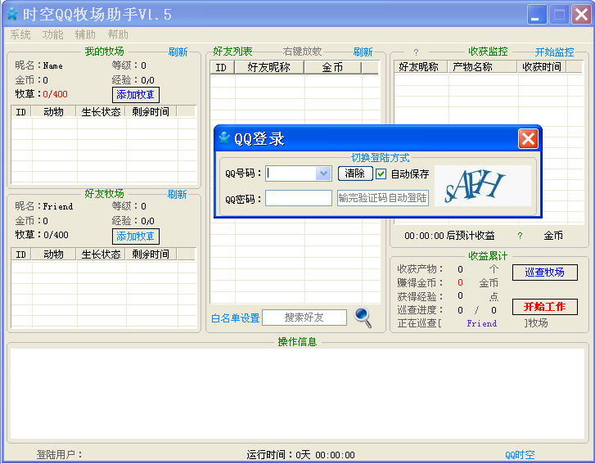Image resolution: width=595 pixels, height=464 pixels.
Task: Click the 右键放蚊 label
Action: click(303, 52)
